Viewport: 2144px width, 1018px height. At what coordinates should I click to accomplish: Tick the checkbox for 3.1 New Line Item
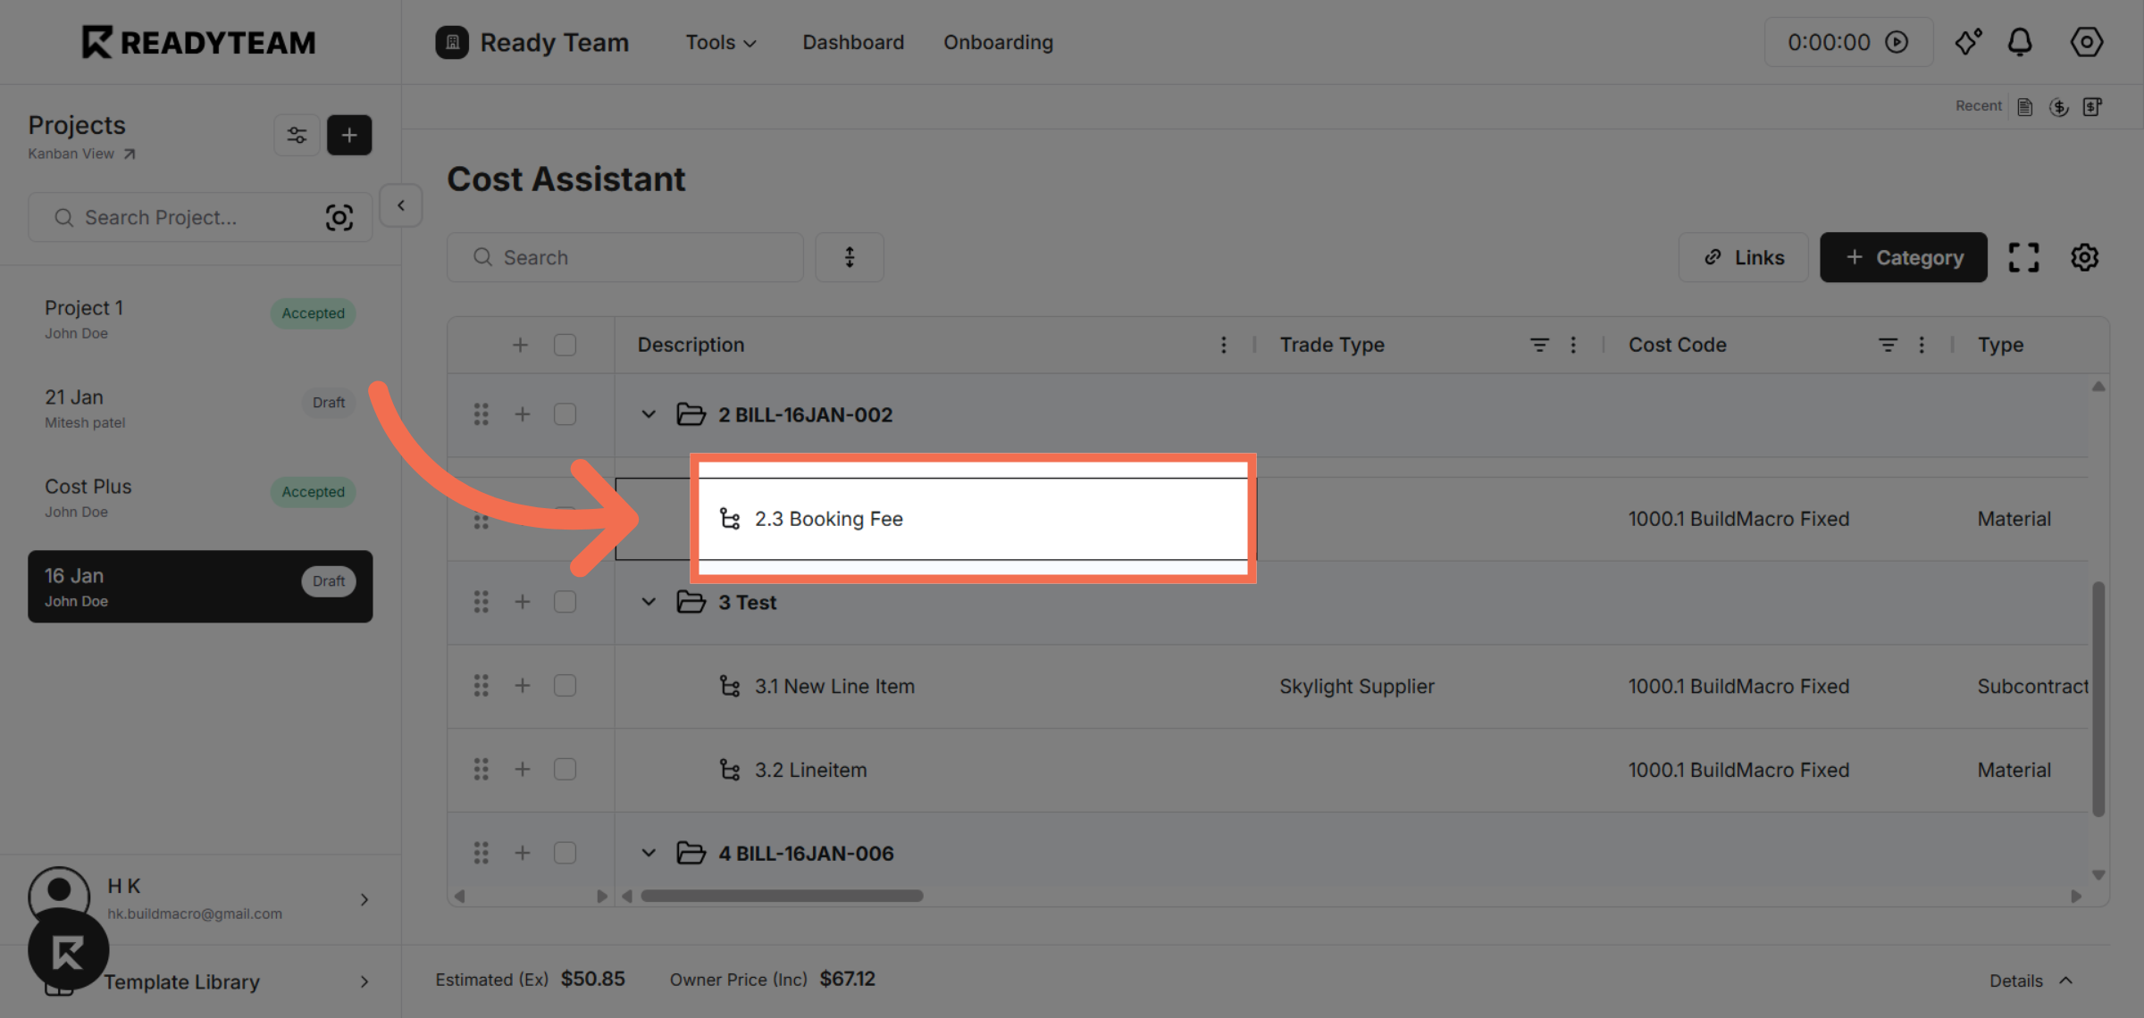(x=565, y=685)
